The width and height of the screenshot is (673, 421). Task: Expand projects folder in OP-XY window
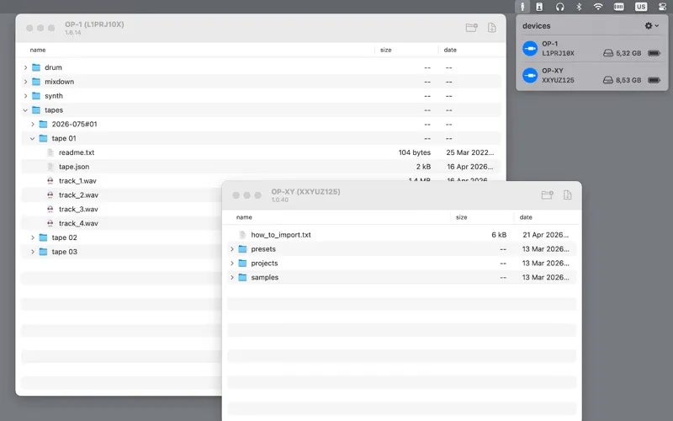pyautogui.click(x=232, y=264)
